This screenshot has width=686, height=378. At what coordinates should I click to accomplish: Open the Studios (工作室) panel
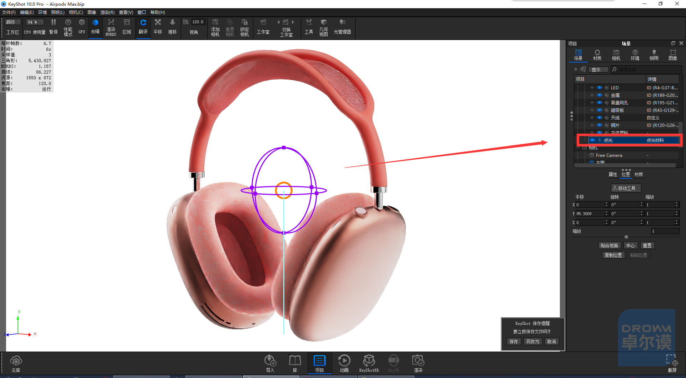click(x=263, y=27)
